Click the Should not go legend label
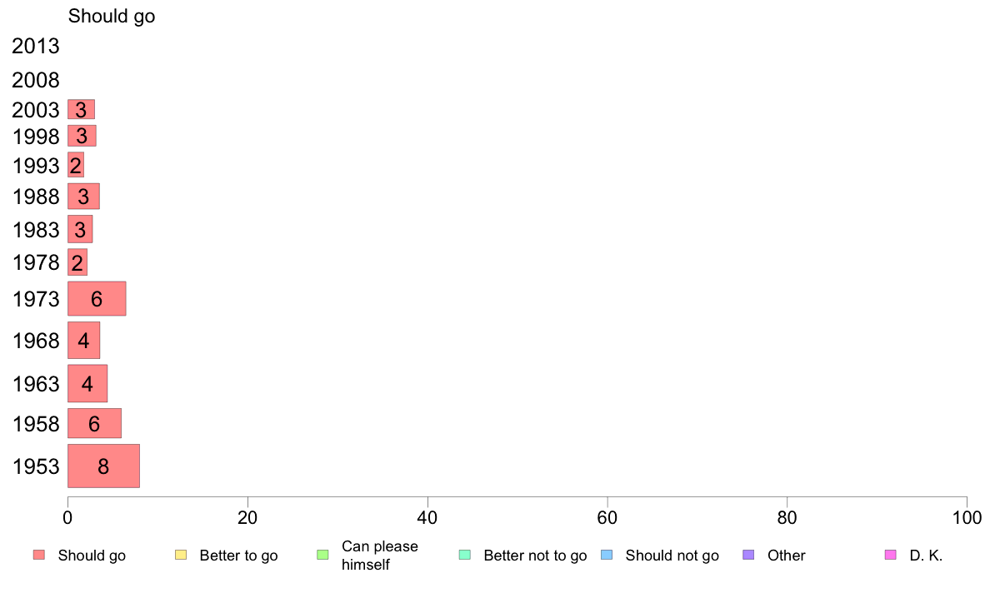This screenshot has height=613, width=990. [x=672, y=556]
